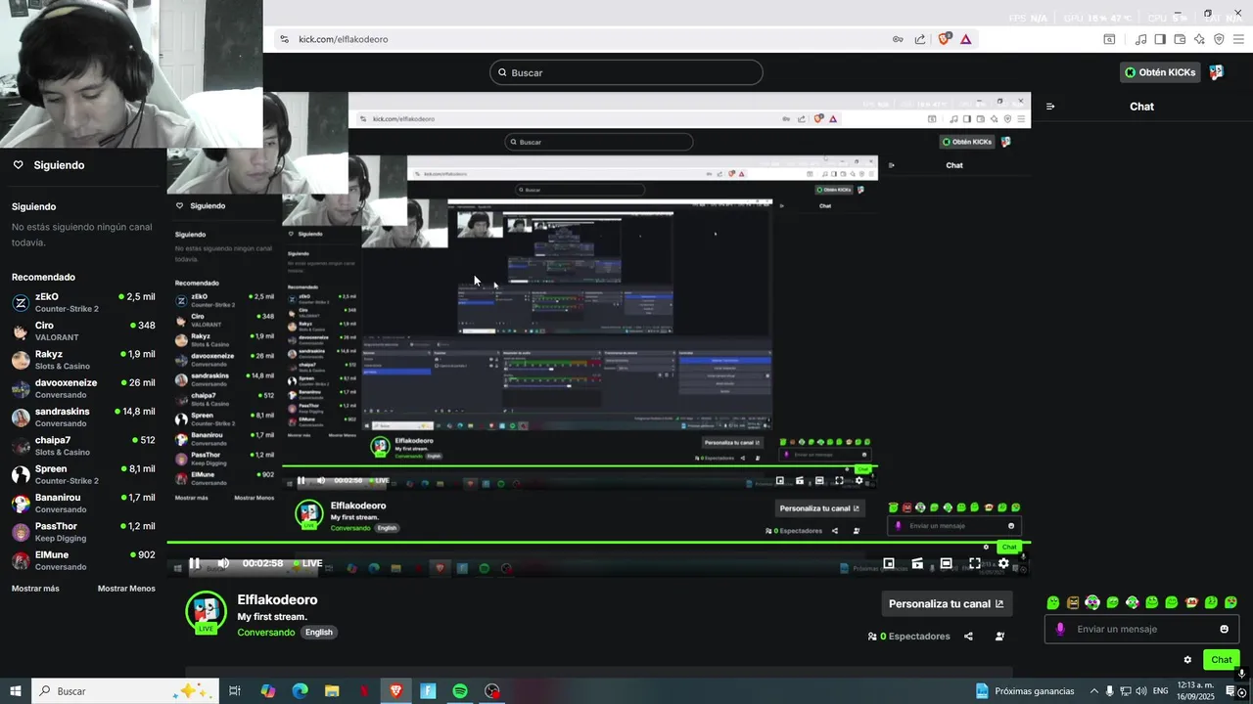This screenshot has width=1253, height=704.
Task: Open davooxeneize channel
Action: pos(83,388)
